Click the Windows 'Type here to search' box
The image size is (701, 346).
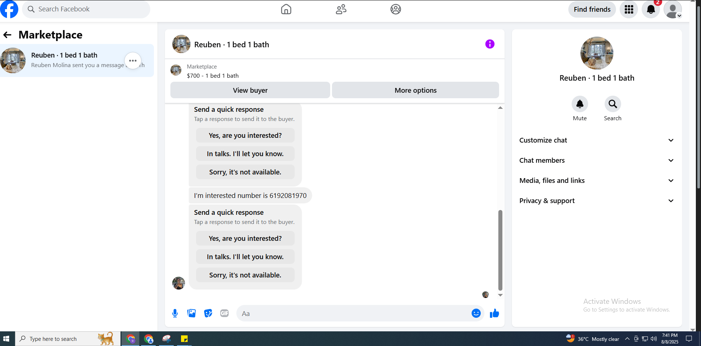click(68, 339)
